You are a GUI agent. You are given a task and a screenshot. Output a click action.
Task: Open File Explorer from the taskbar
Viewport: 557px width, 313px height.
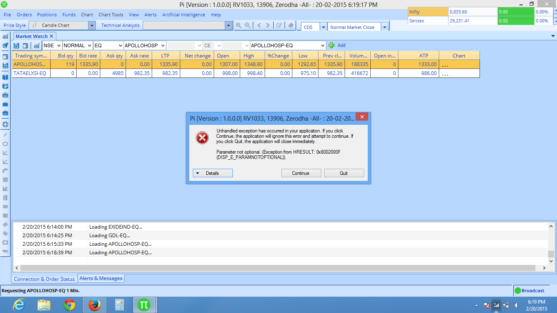coord(44,305)
